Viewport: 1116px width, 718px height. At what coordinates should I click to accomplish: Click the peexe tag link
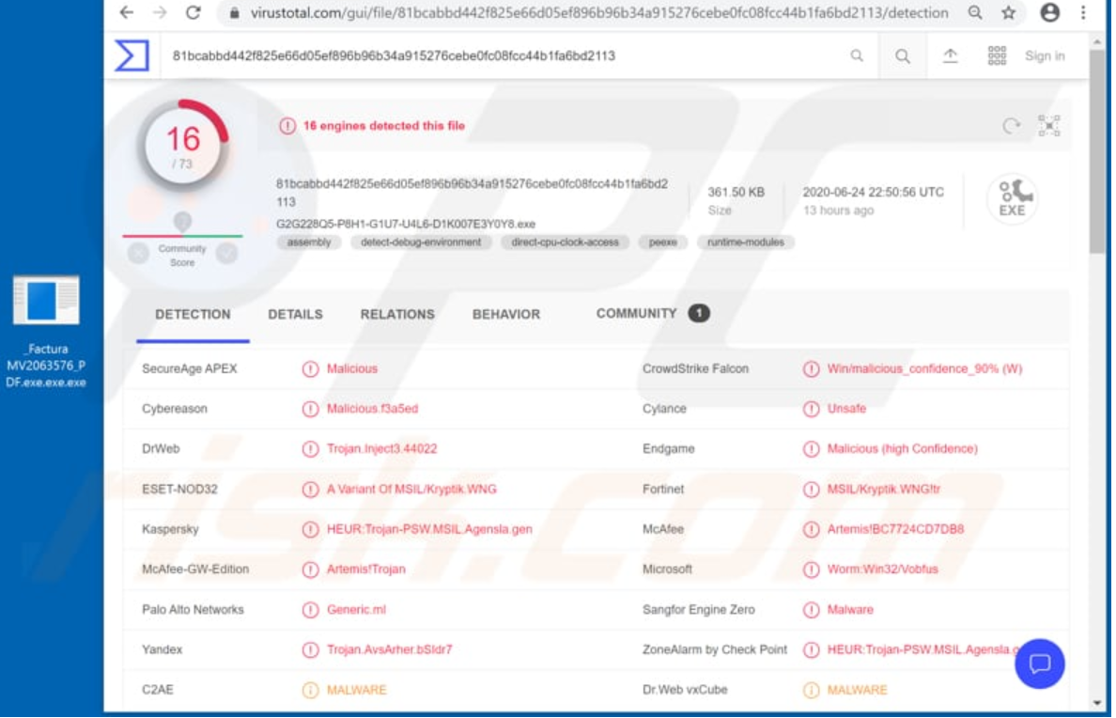(x=663, y=242)
